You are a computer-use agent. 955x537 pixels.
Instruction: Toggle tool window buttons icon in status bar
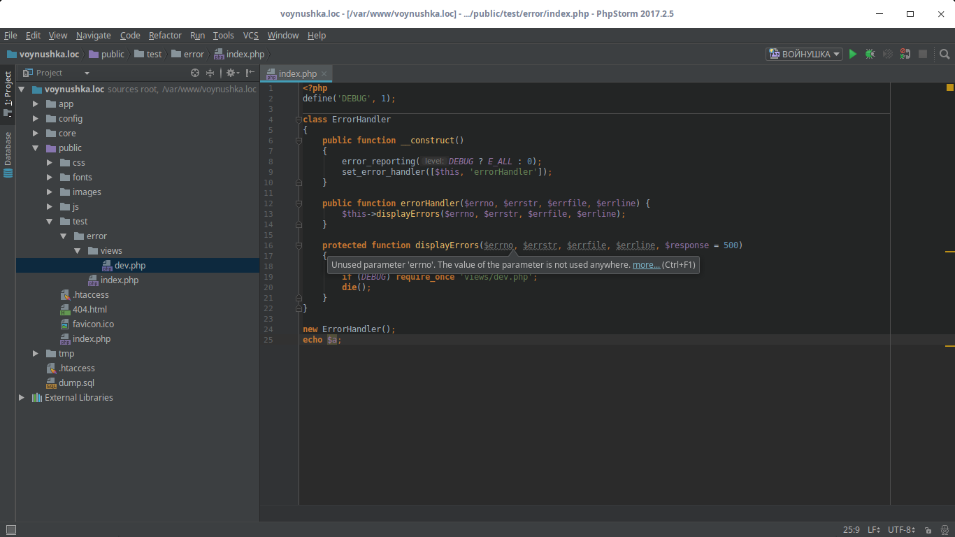(x=10, y=530)
